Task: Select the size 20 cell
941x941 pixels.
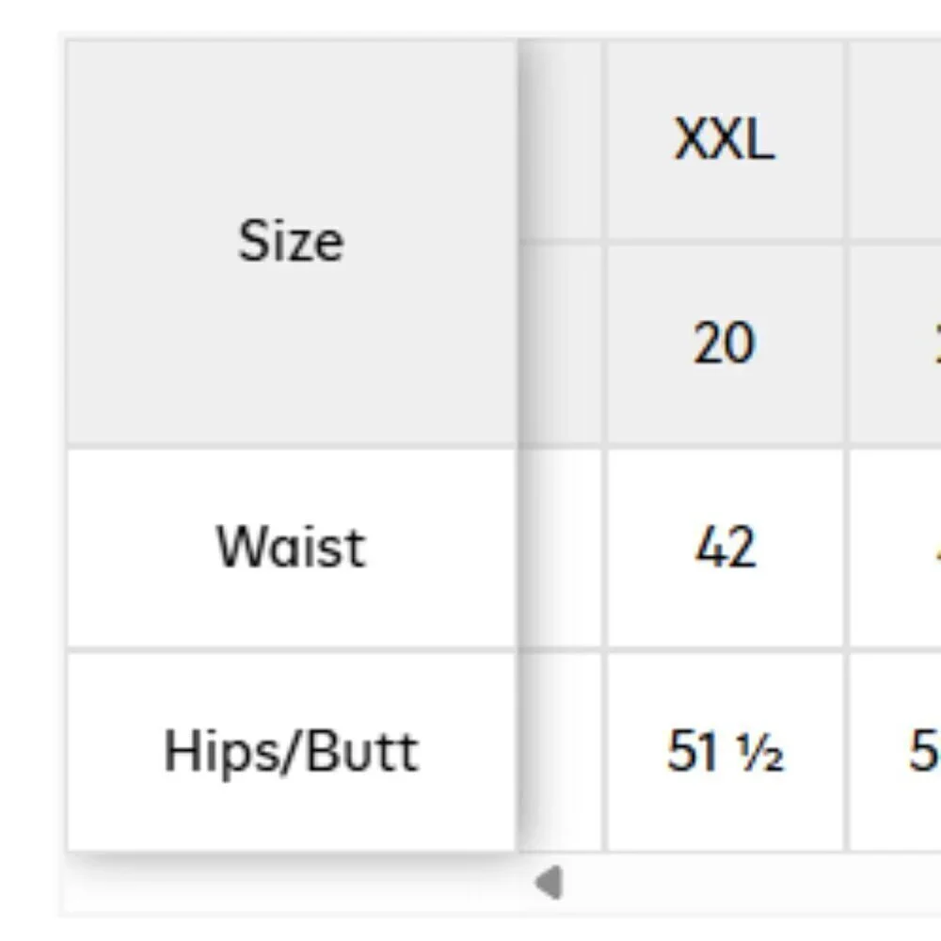Action: pyautogui.click(x=725, y=344)
